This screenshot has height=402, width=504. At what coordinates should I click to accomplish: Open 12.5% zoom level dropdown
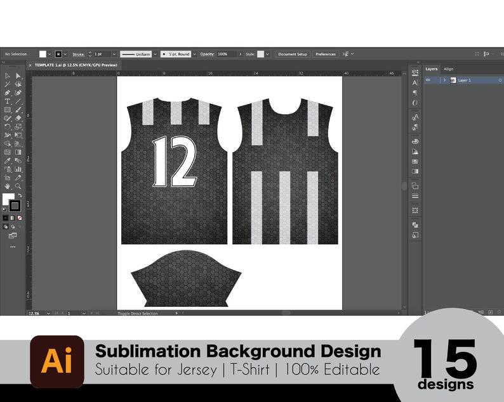pos(48,313)
